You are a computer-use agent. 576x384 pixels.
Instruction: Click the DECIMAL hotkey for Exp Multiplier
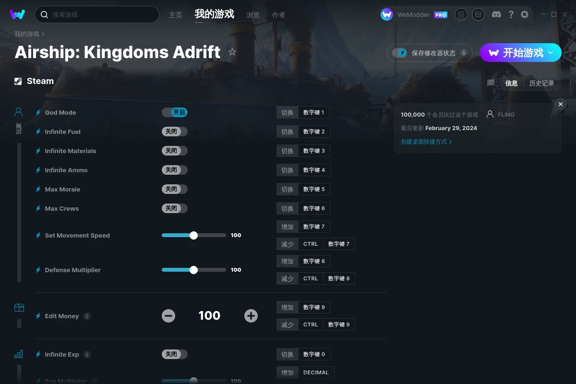point(316,372)
